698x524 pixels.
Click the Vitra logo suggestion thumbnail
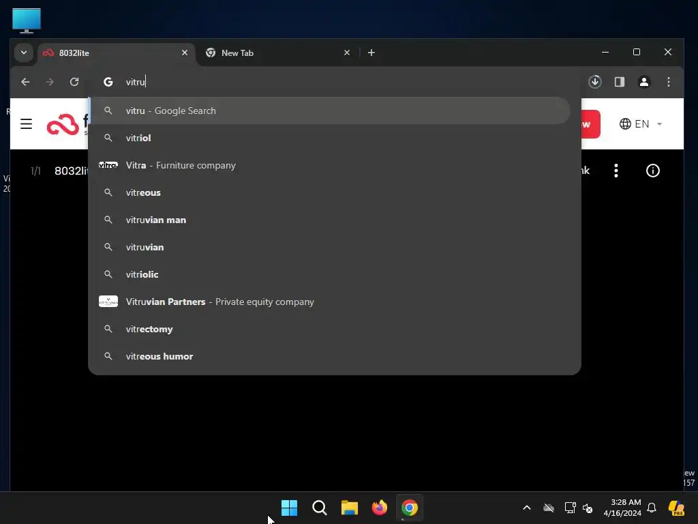108,165
